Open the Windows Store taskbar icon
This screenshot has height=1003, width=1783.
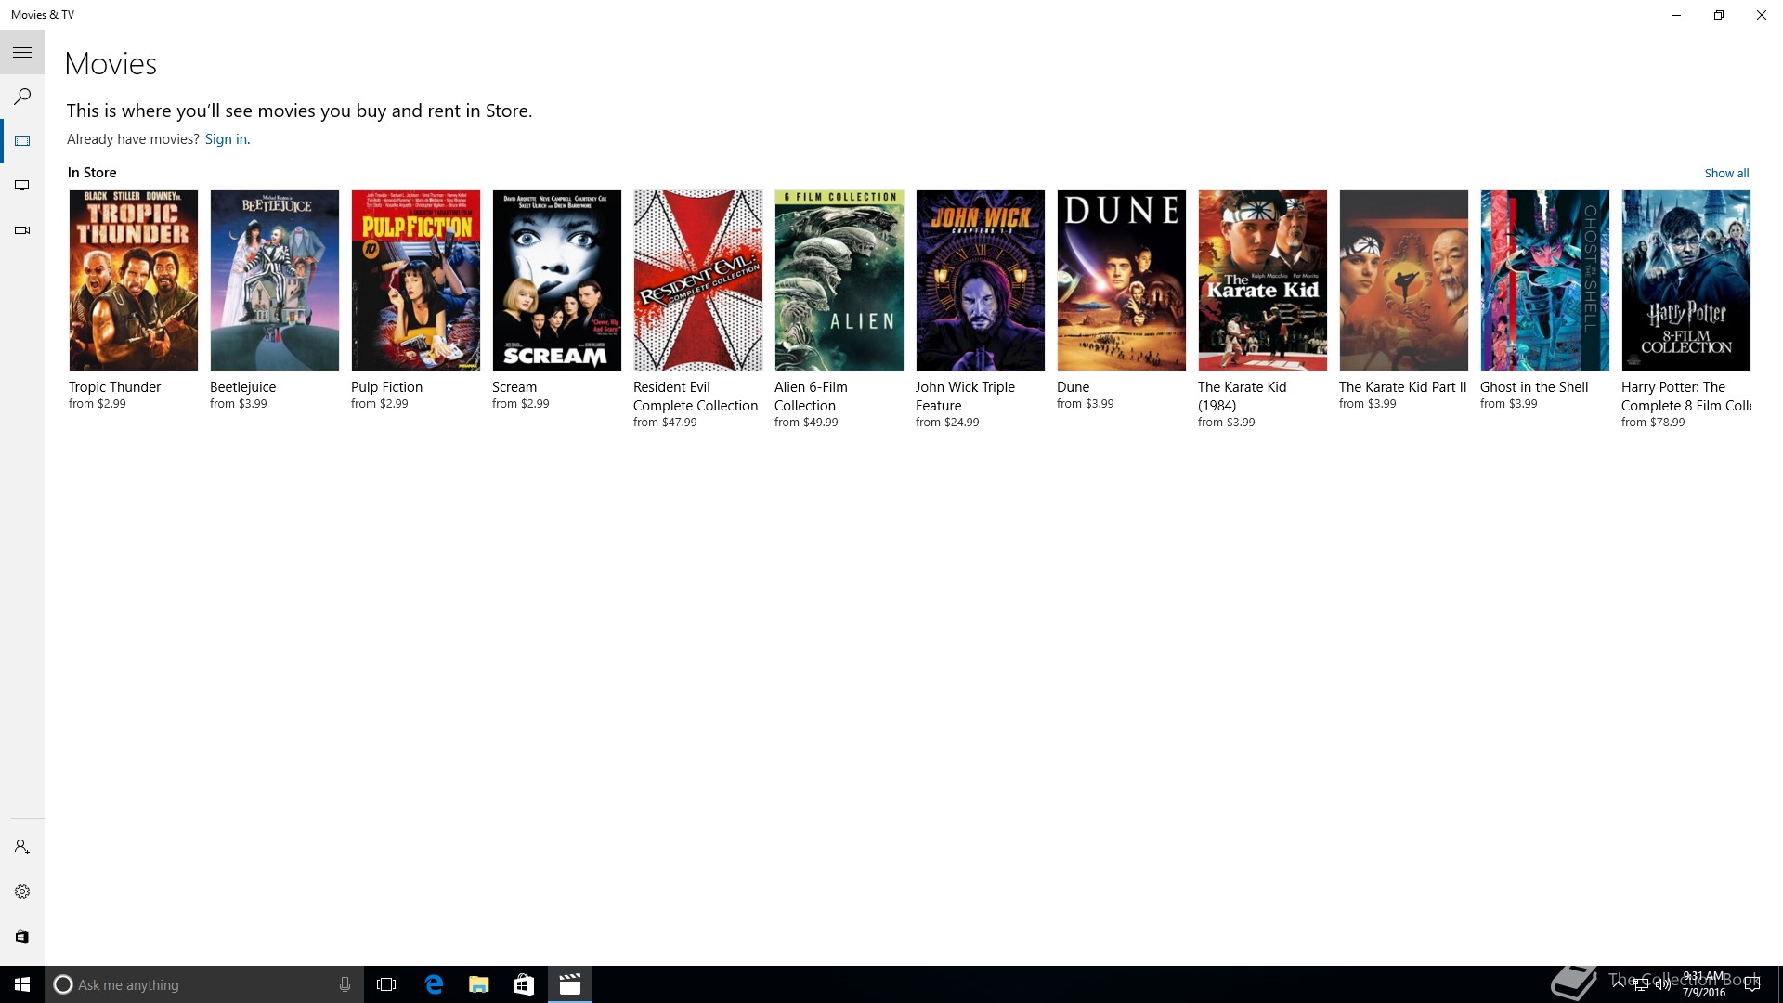click(x=524, y=984)
